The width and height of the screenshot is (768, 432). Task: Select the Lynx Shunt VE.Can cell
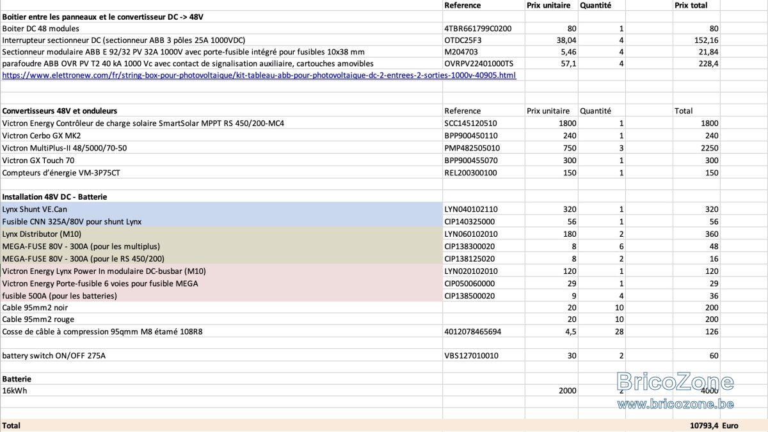[221, 209]
